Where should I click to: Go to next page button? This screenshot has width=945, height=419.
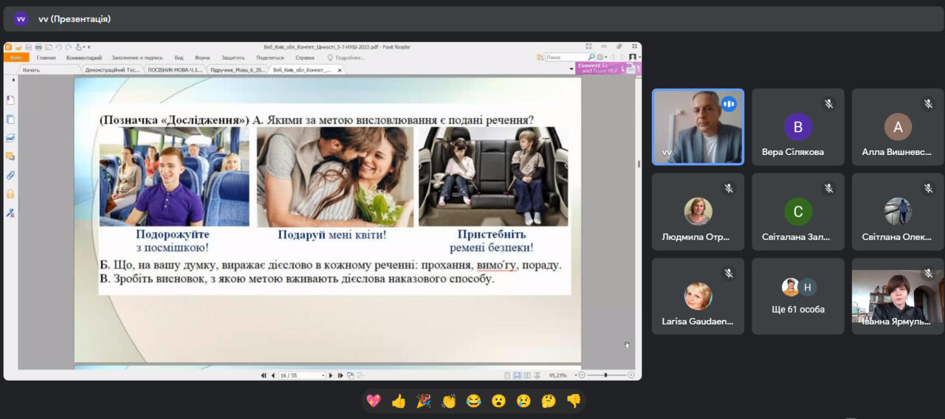pyautogui.click(x=331, y=375)
